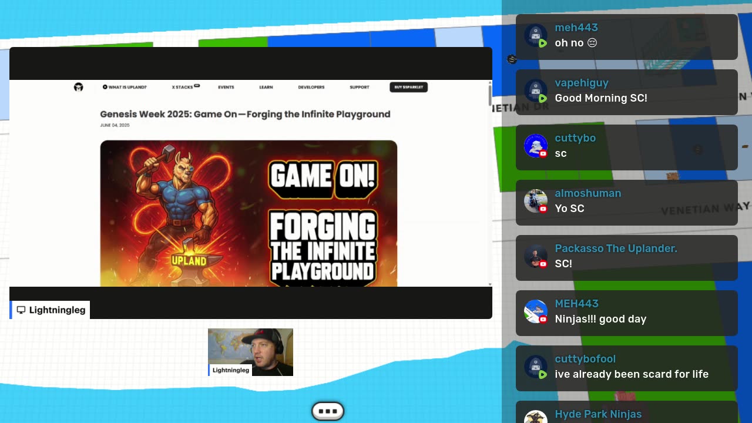
Task: Click the Buy $Sparklet button
Action: tap(408, 87)
